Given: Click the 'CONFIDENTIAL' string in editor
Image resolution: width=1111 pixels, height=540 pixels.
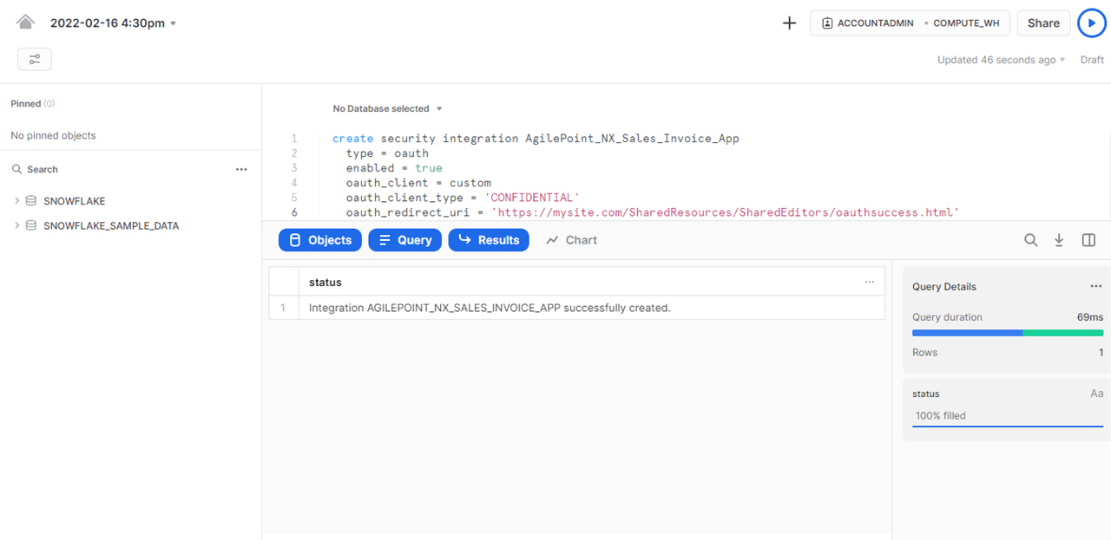Looking at the screenshot, I should tap(532, 198).
